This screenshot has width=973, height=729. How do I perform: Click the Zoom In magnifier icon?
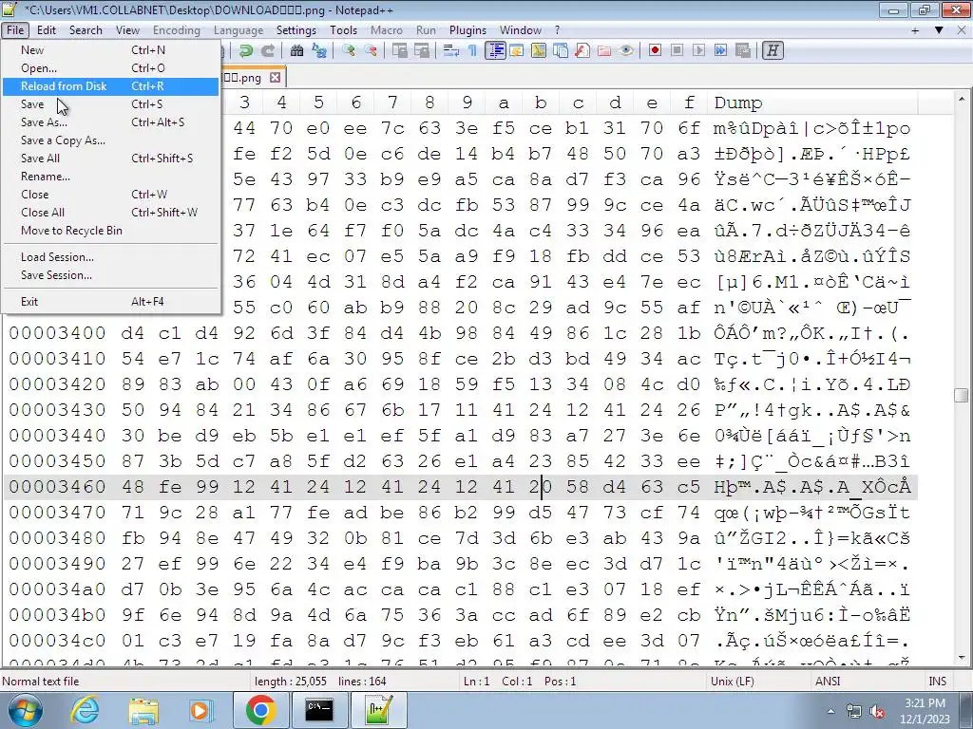(x=348, y=51)
